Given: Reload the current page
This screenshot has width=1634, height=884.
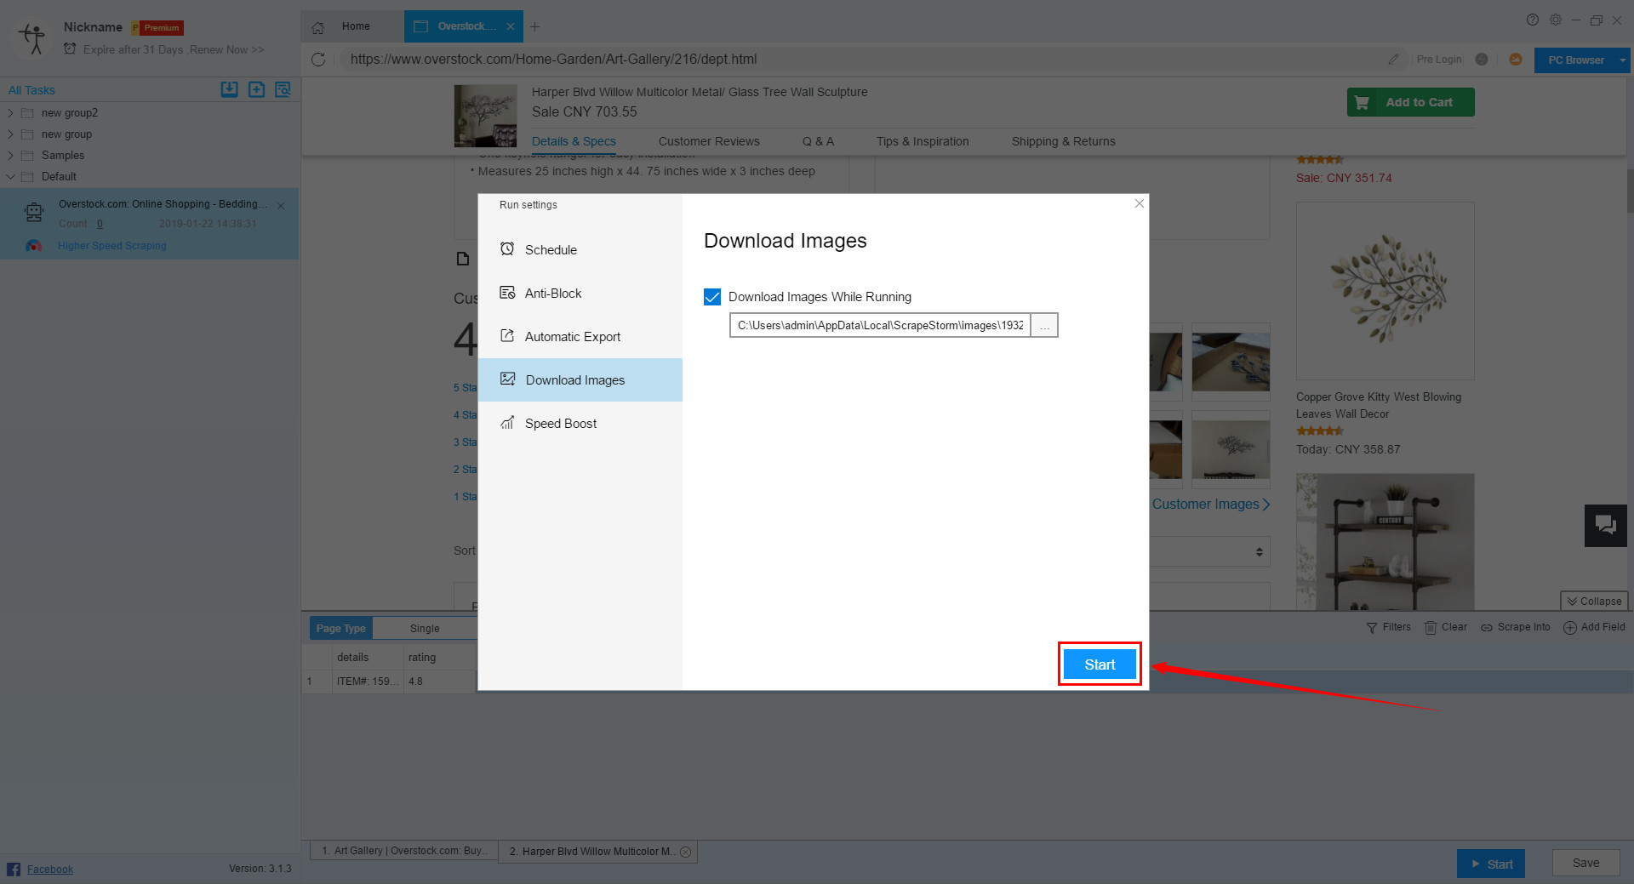Looking at the screenshot, I should coord(318,60).
